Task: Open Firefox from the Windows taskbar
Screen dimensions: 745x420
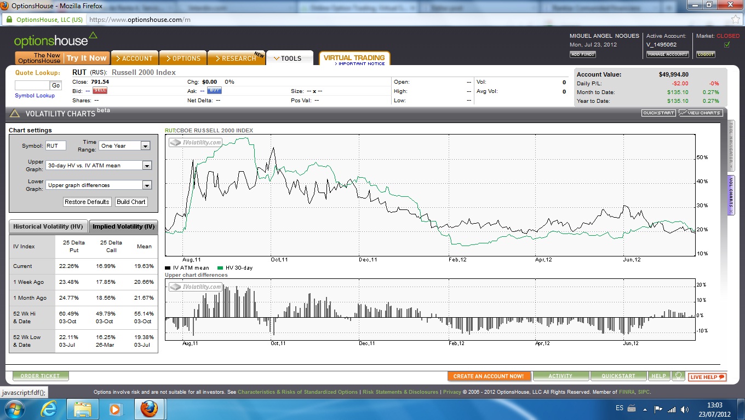Action: [x=149, y=409]
